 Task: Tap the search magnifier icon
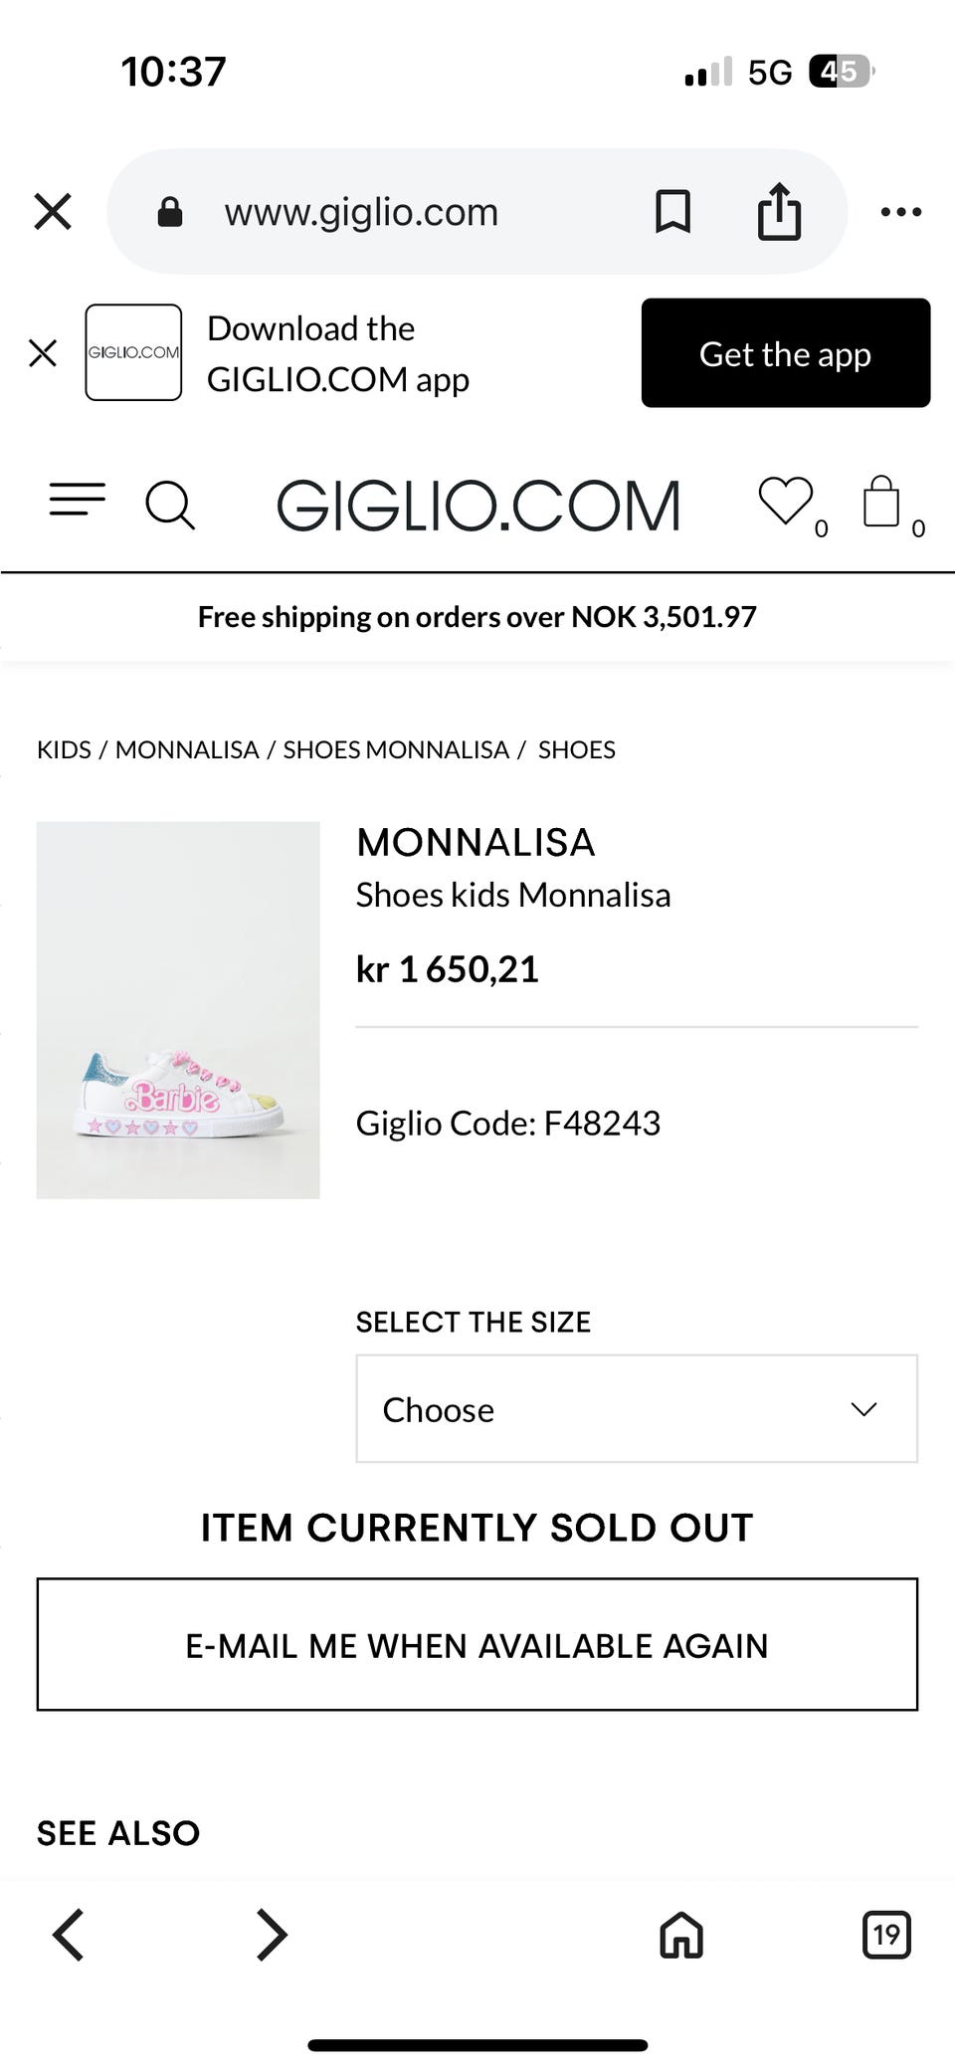pos(170,505)
